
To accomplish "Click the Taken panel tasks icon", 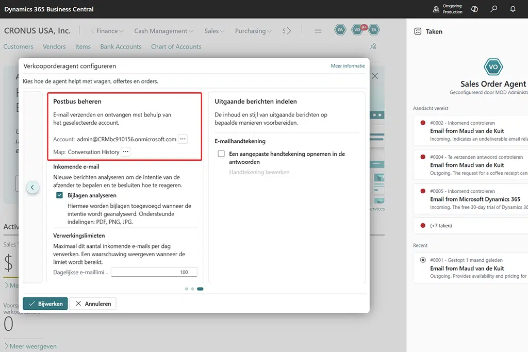I will pyautogui.click(x=418, y=31).
